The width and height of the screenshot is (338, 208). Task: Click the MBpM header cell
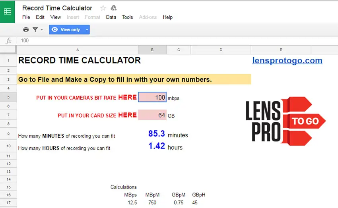click(x=152, y=195)
